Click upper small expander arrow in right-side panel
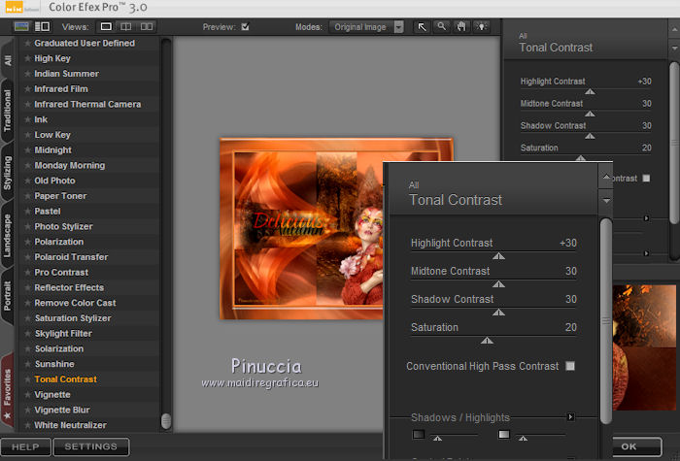The width and height of the screenshot is (680, 461). [646, 218]
